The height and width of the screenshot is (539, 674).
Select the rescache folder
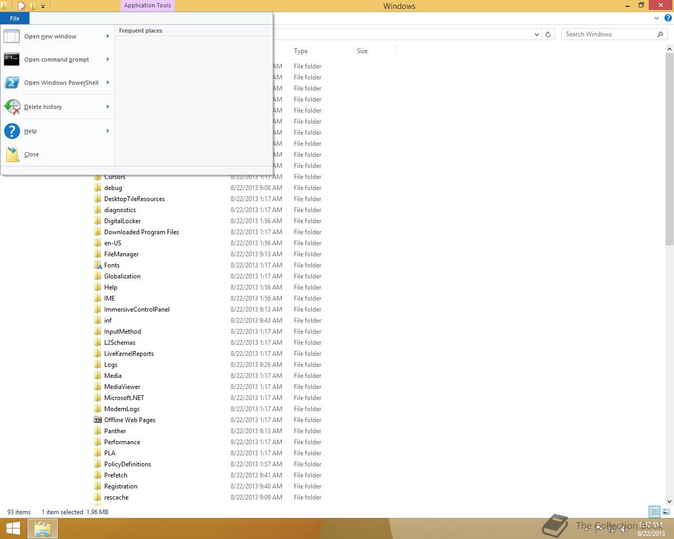(116, 497)
